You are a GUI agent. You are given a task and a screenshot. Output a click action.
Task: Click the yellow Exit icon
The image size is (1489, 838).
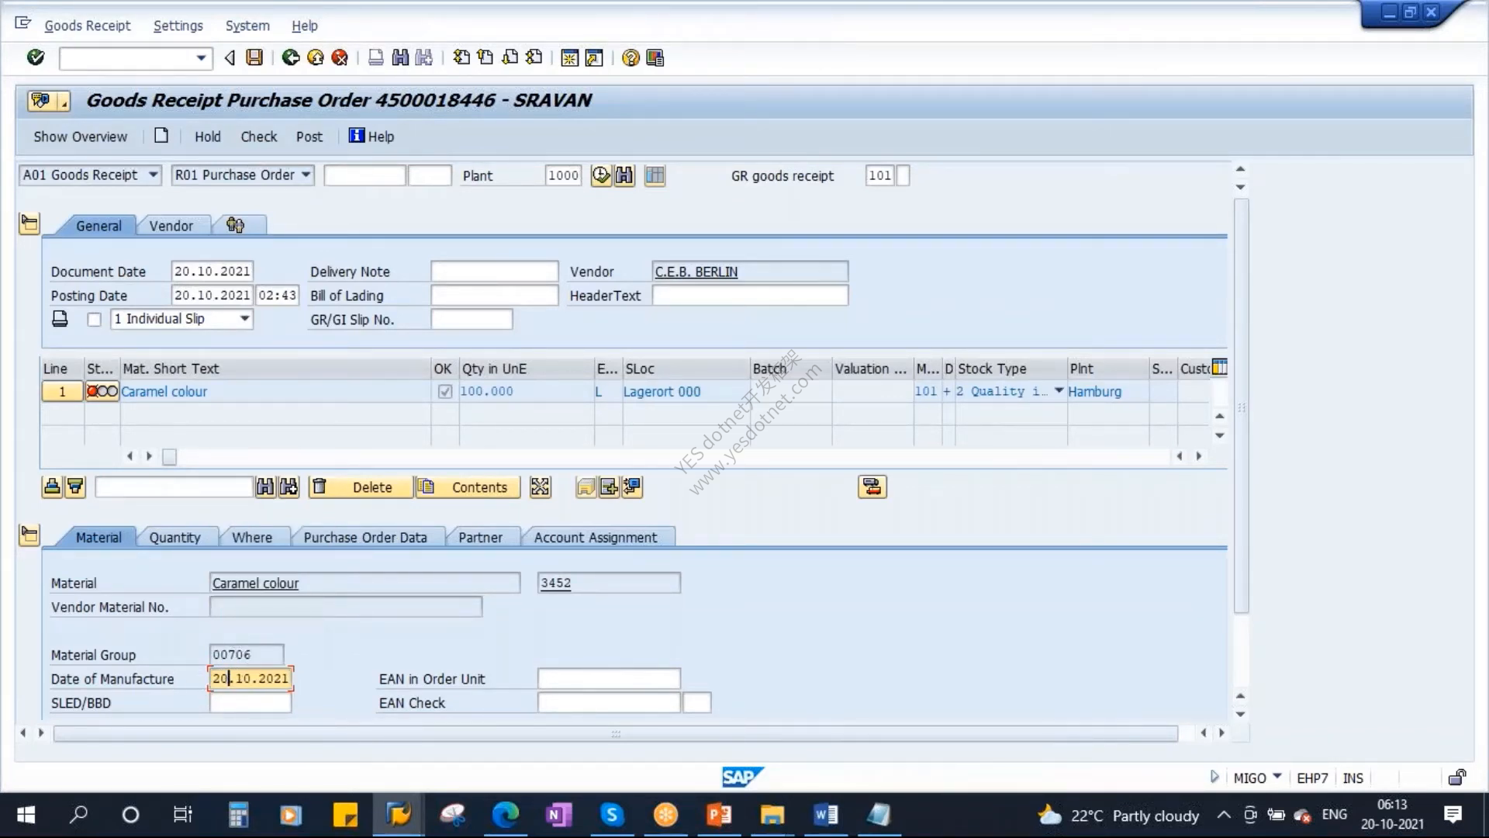(316, 57)
